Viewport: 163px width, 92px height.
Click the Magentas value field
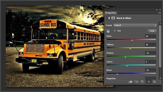pyautogui.click(x=151, y=78)
